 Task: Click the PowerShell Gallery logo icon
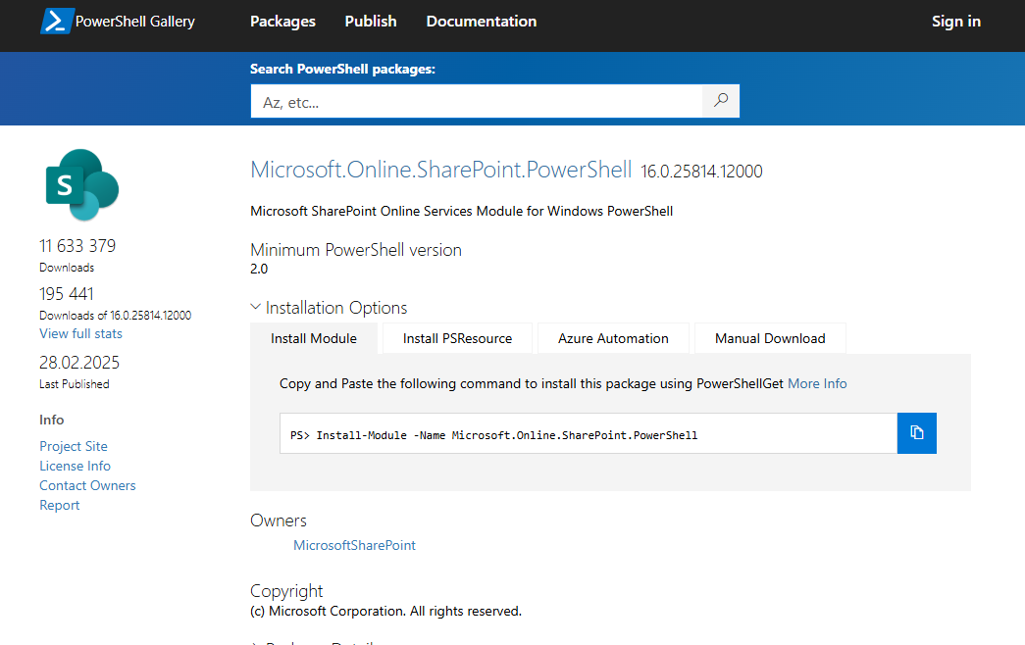56,22
